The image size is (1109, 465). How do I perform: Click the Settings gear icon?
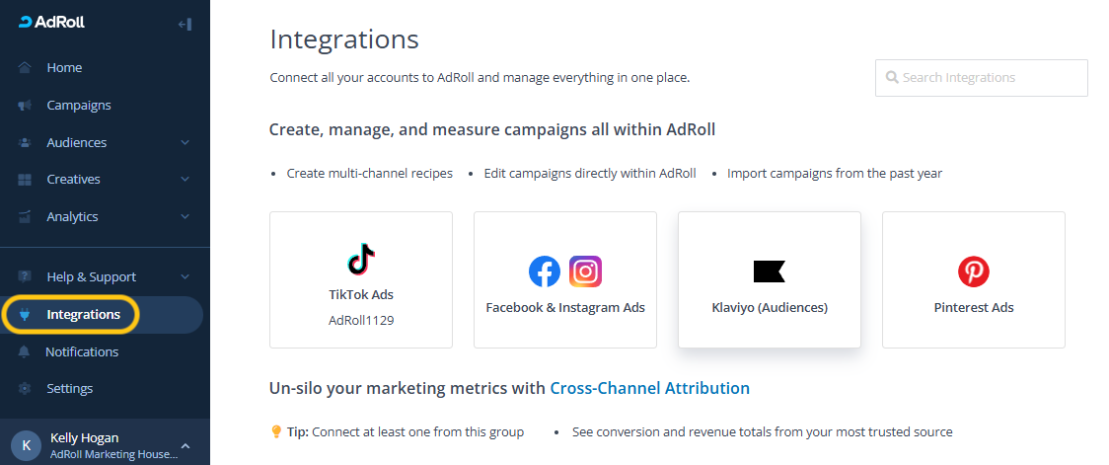coord(25,389)
